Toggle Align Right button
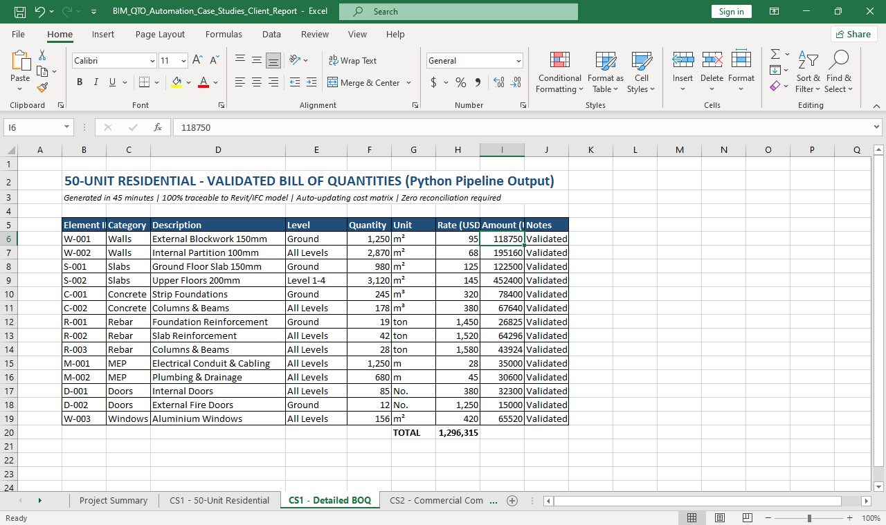The height and width of the screenshot is (525, 886). click(273, 82)
